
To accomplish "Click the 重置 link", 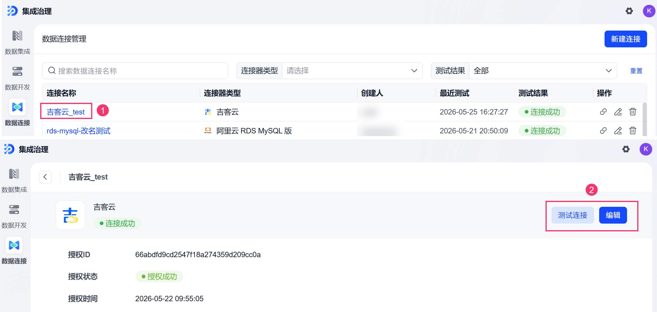I will point(636,71).
